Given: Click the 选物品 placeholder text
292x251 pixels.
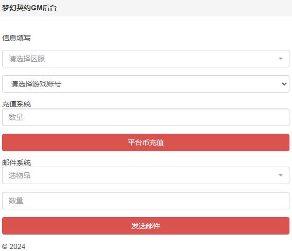Looking at the screenshot, I should click(20, 175).
